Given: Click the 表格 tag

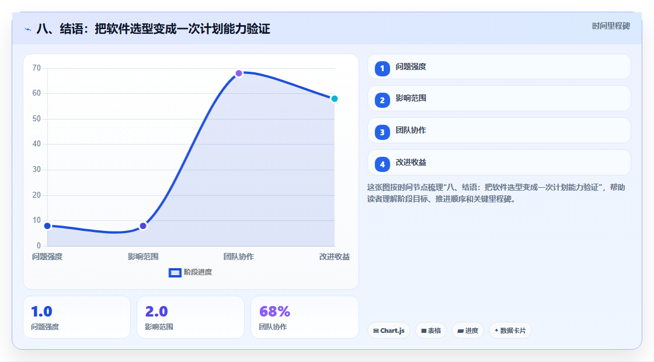Looking at the screenshot, I should click(x=431, y=331).
